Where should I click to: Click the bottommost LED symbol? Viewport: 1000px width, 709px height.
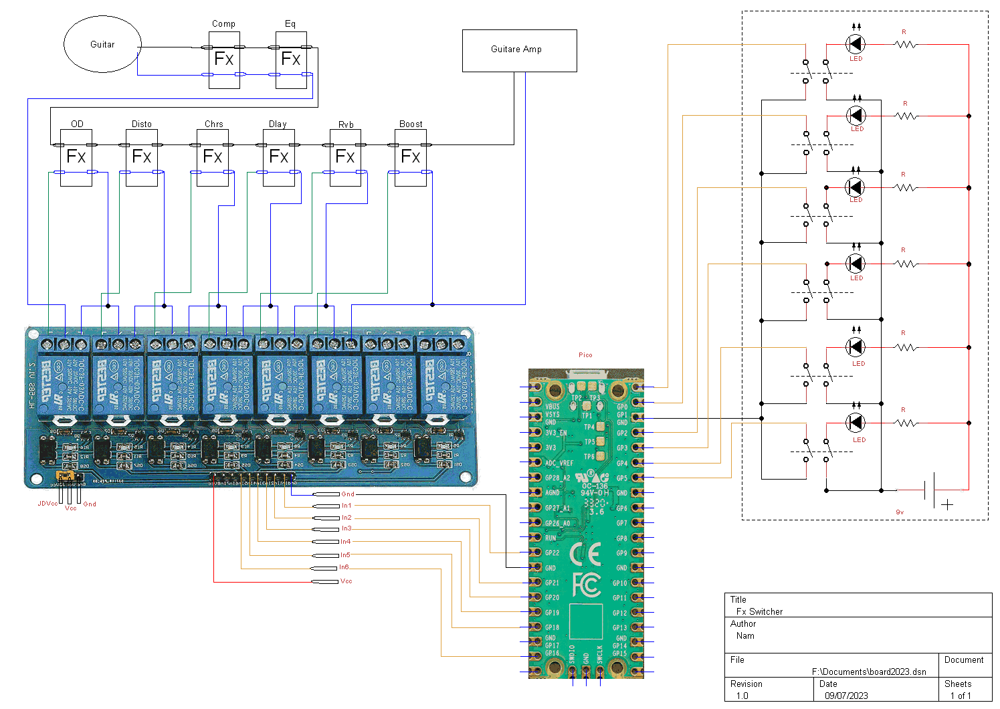click(856, 422)
